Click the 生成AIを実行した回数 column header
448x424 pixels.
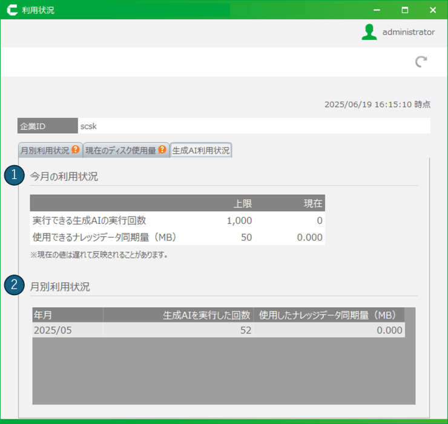click(178, 315)
